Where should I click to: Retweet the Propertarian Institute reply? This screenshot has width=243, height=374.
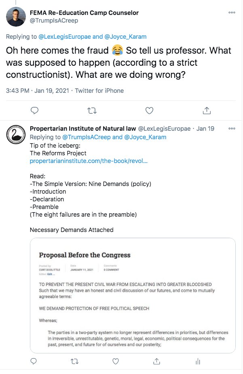[75, 362]
